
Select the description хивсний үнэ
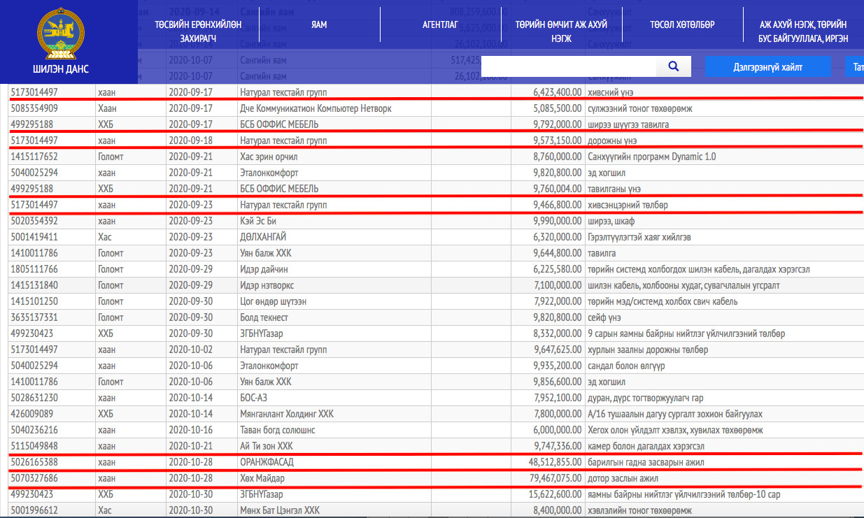coord(611,92)
